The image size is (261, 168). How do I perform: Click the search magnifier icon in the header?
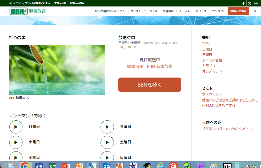click(x=255, y=11)
